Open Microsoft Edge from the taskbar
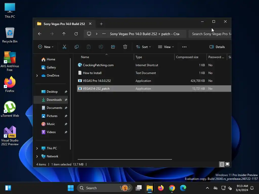 tap(183, 188)
